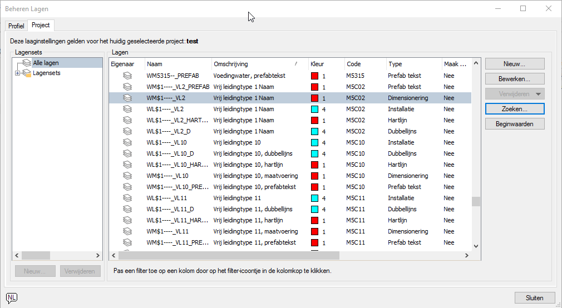Click layer icon of WL$1----_VL10_D row

(x=127, y=153)
